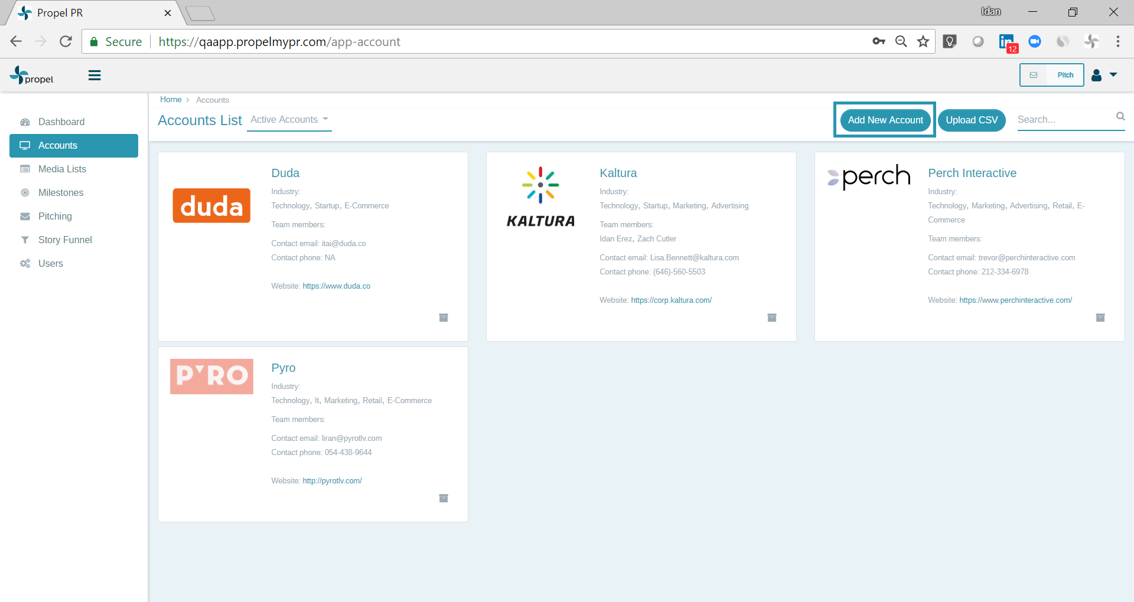This screenshot has height=602, width=1134.
Task: Archive the Duda account
Action: click(444, 318)
